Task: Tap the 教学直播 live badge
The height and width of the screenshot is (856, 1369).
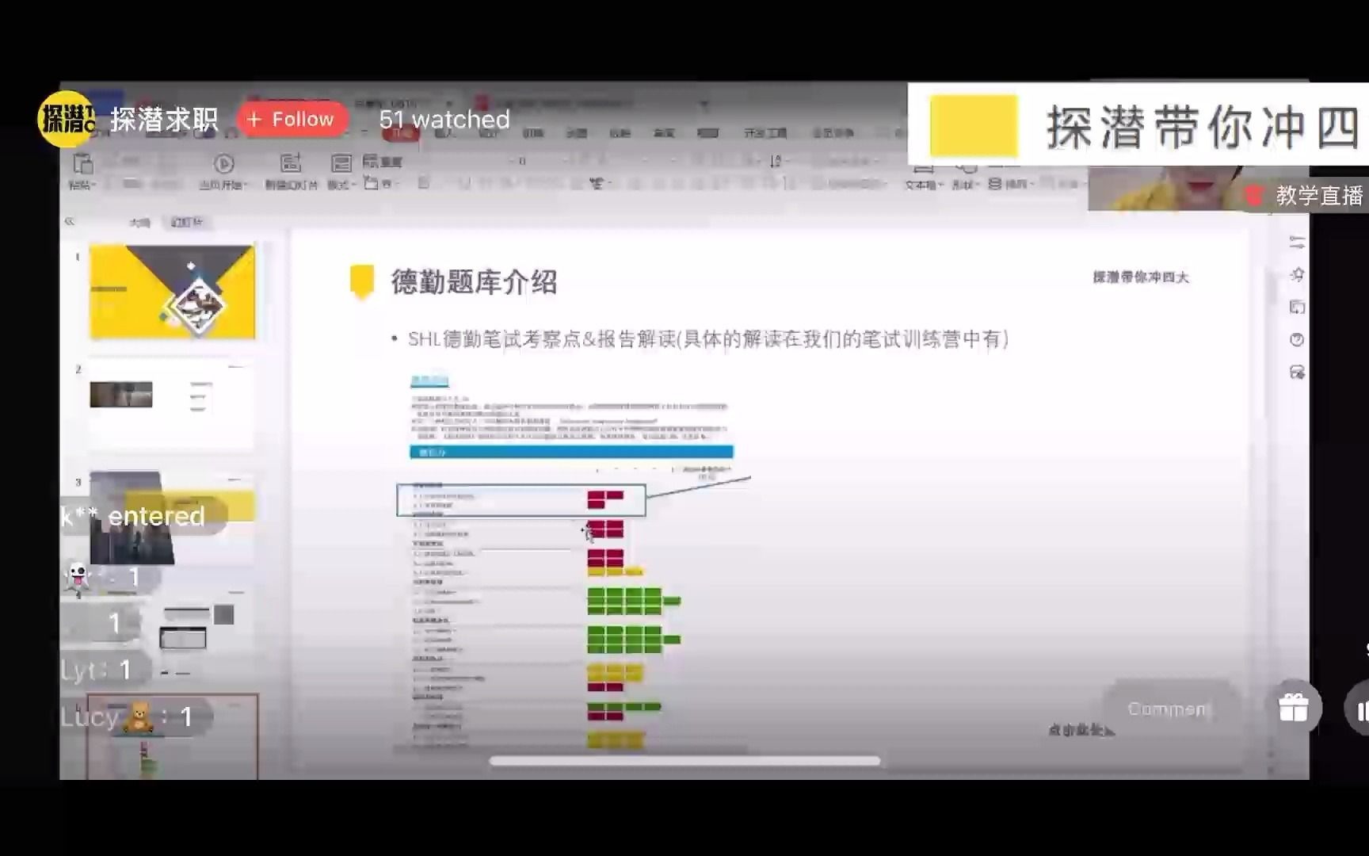Action: pyautogui.click(x=1305, y=195)
